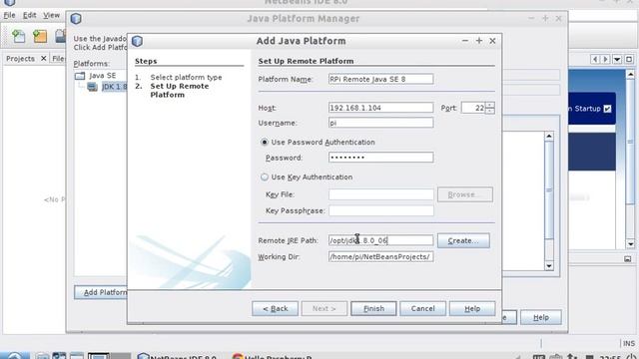Select the JDK 1.8 platform icon in tree
The width and height of the screenshot is (639, 359).
[93, 87]
